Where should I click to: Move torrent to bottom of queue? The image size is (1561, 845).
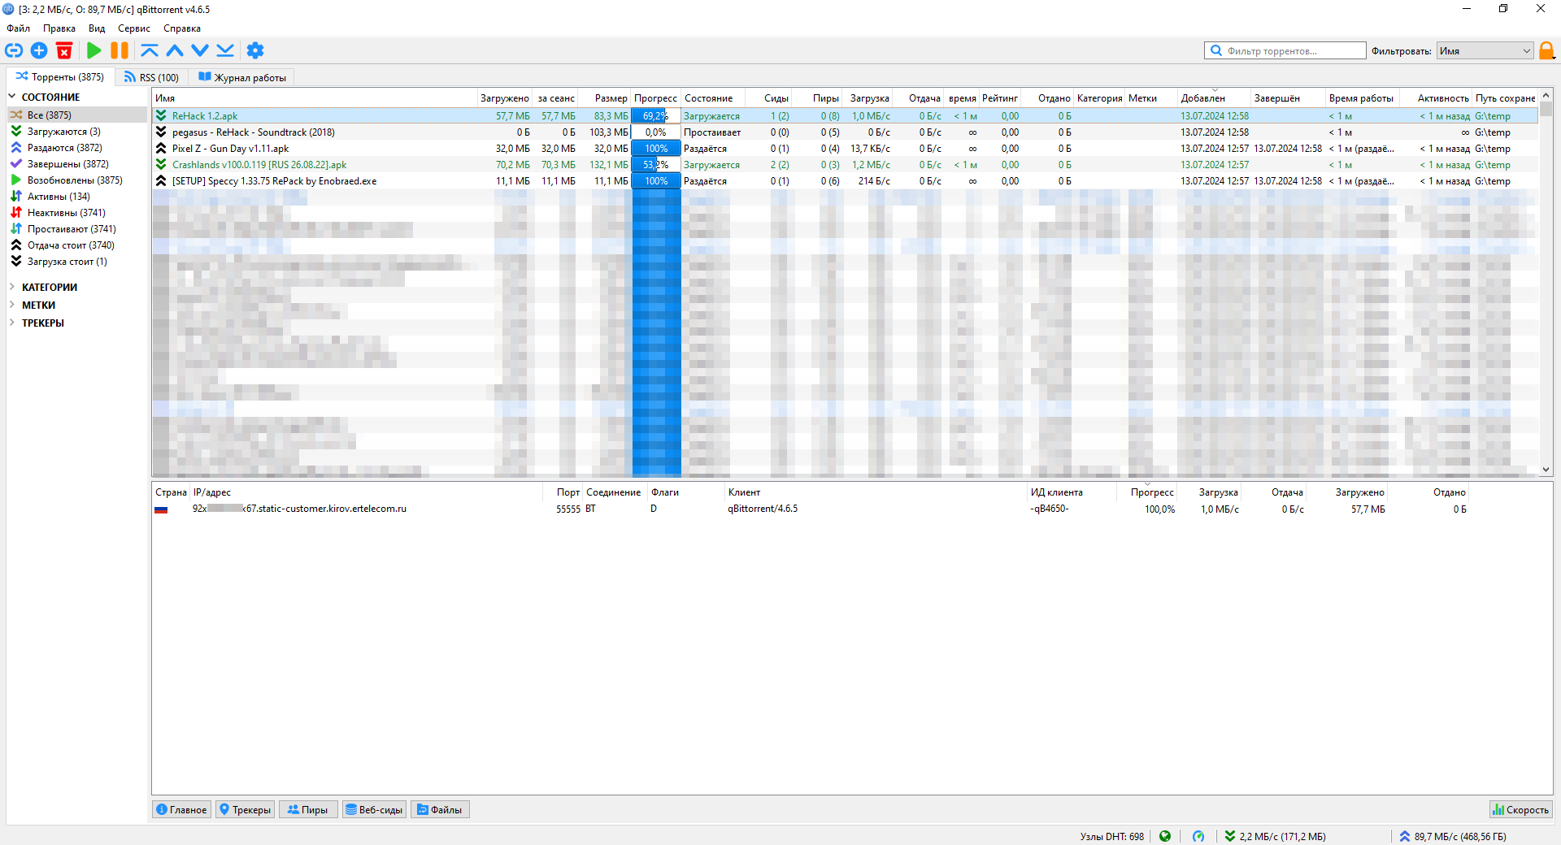[225, 50]
